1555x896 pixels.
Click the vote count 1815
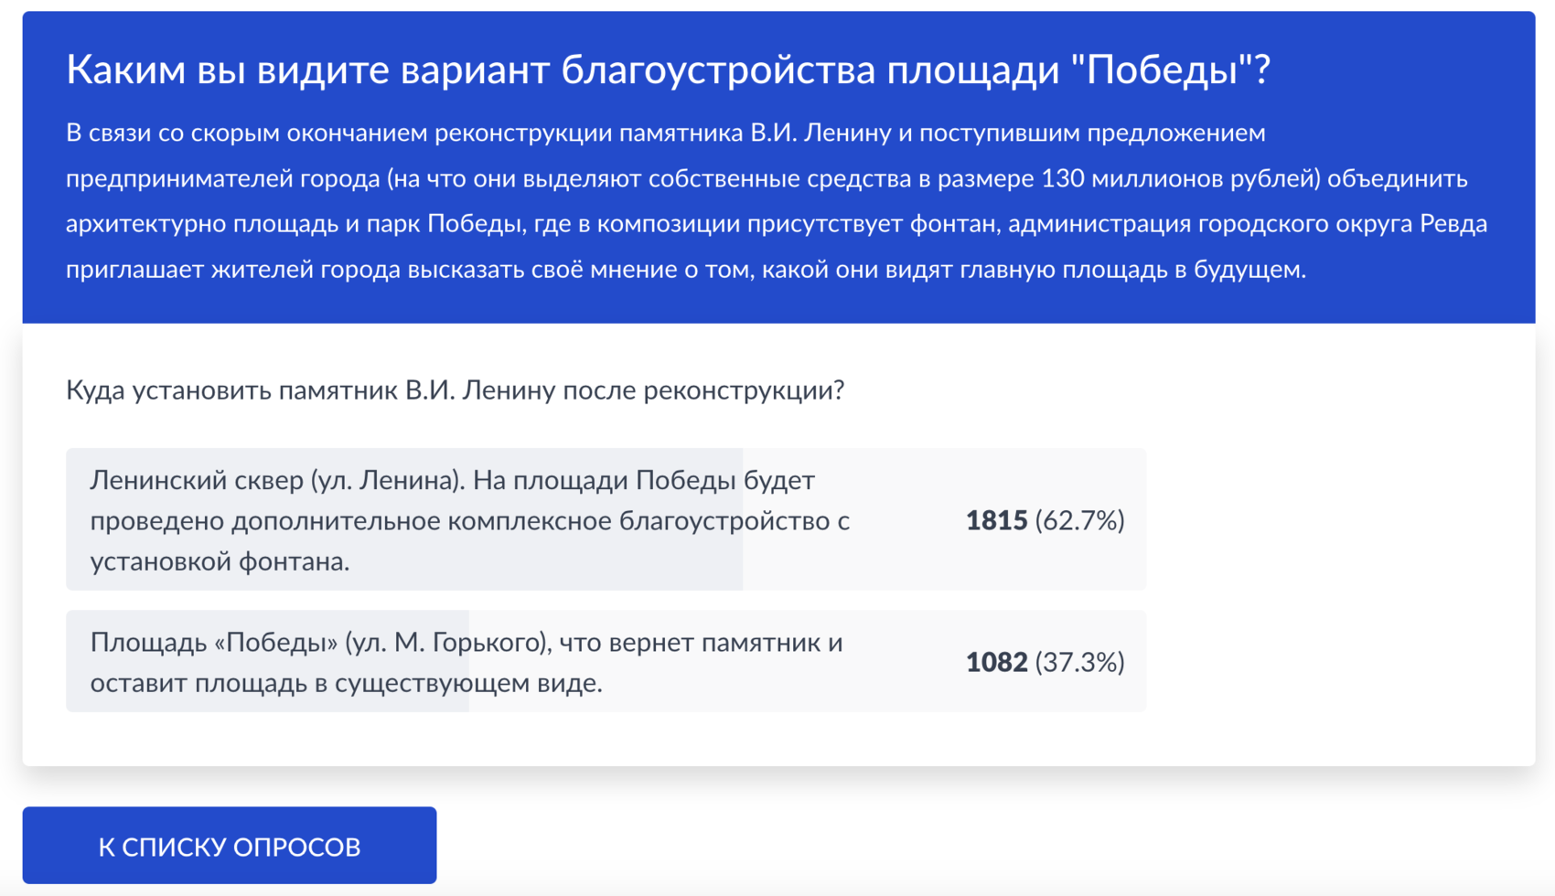coord(997,521)
